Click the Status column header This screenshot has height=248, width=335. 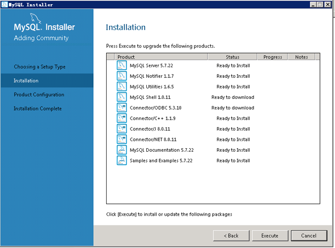click(232, 57)
